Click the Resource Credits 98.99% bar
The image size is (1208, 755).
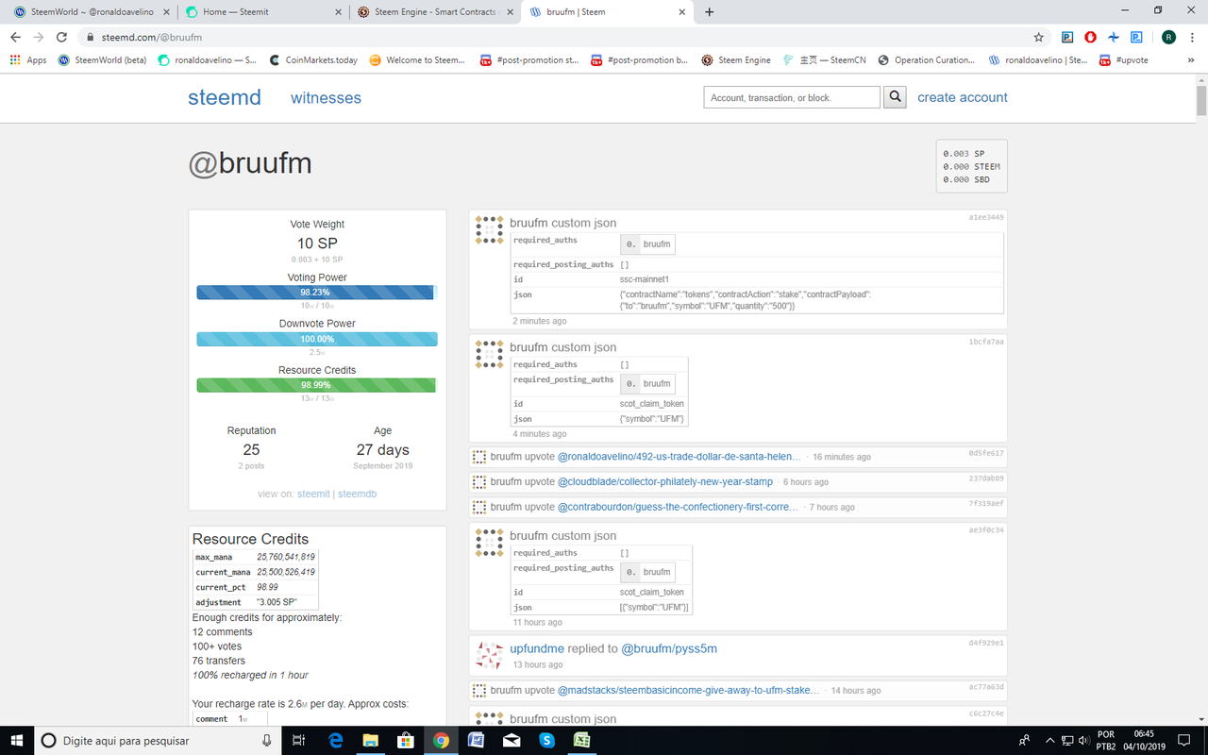(317, 385)
